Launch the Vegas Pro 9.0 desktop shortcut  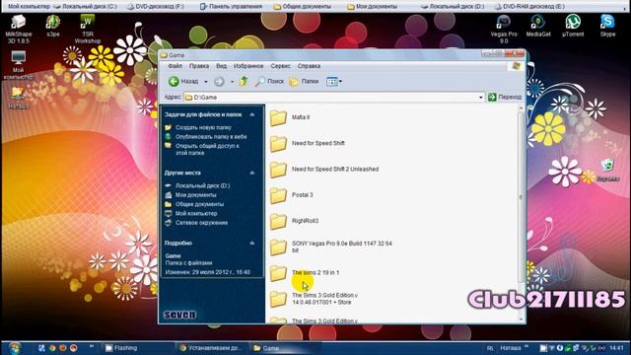coord(504,29)
